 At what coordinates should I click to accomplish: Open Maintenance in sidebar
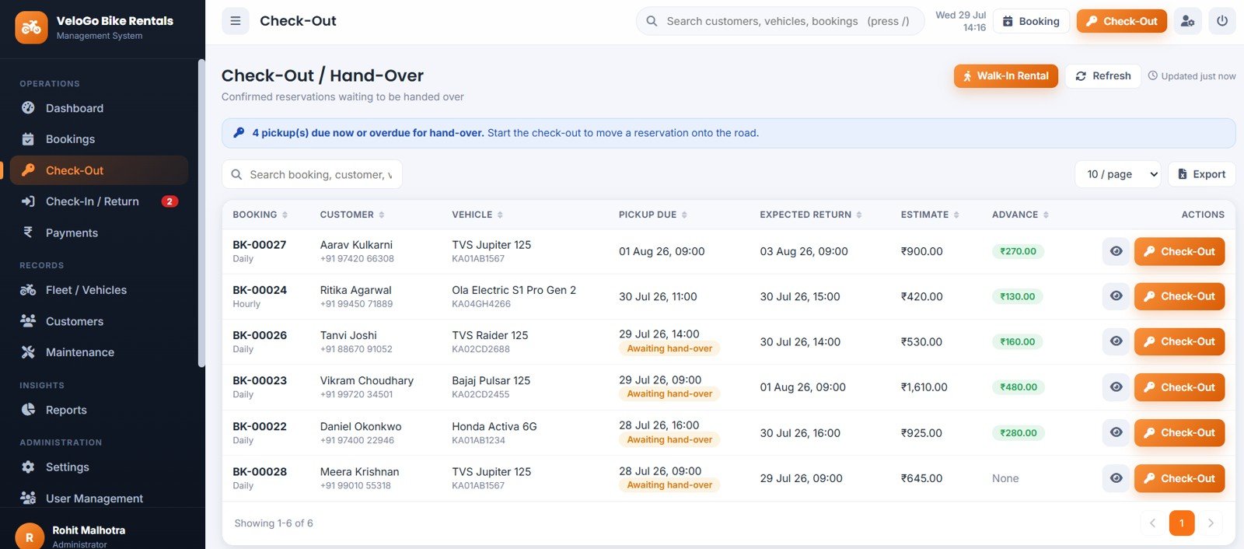[99, 352]
